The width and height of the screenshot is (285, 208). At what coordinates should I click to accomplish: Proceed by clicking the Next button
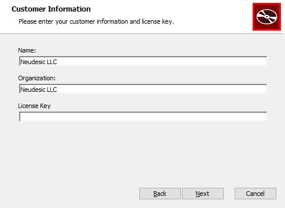(x=203, y=194)
